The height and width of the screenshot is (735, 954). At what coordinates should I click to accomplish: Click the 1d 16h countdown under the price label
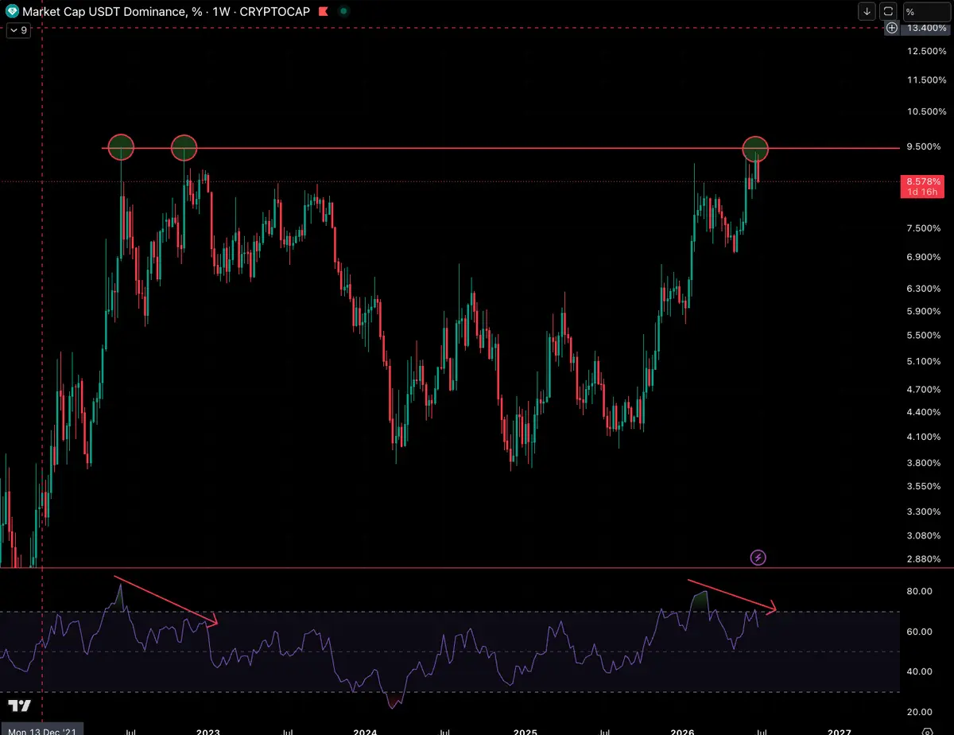coord(923,192)
